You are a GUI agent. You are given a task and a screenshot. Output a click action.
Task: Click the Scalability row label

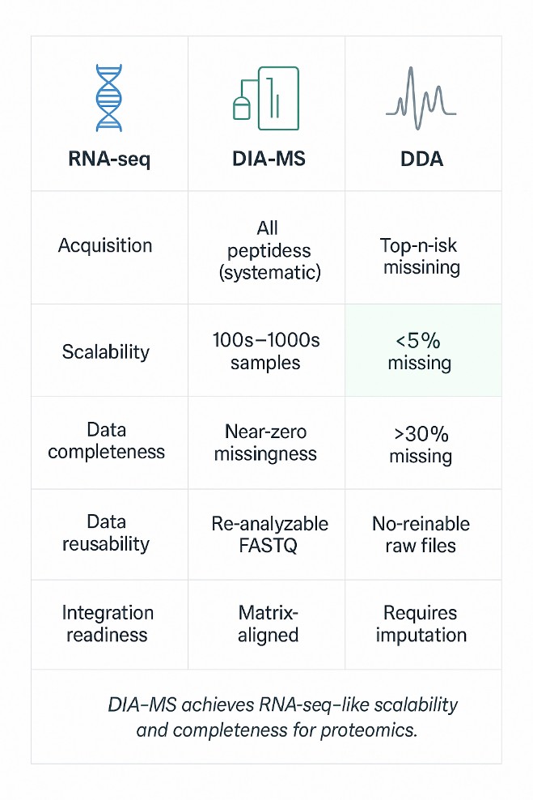(x=105, y=351)
